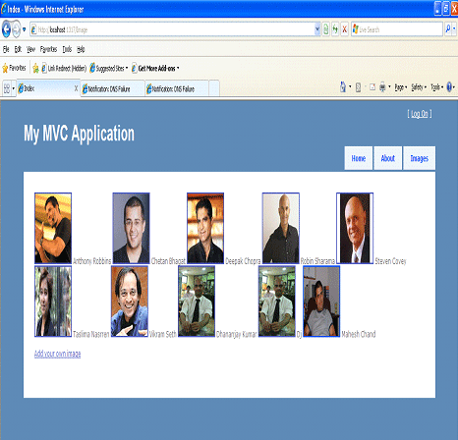Click the search magnifier icon

coord(448,29)
